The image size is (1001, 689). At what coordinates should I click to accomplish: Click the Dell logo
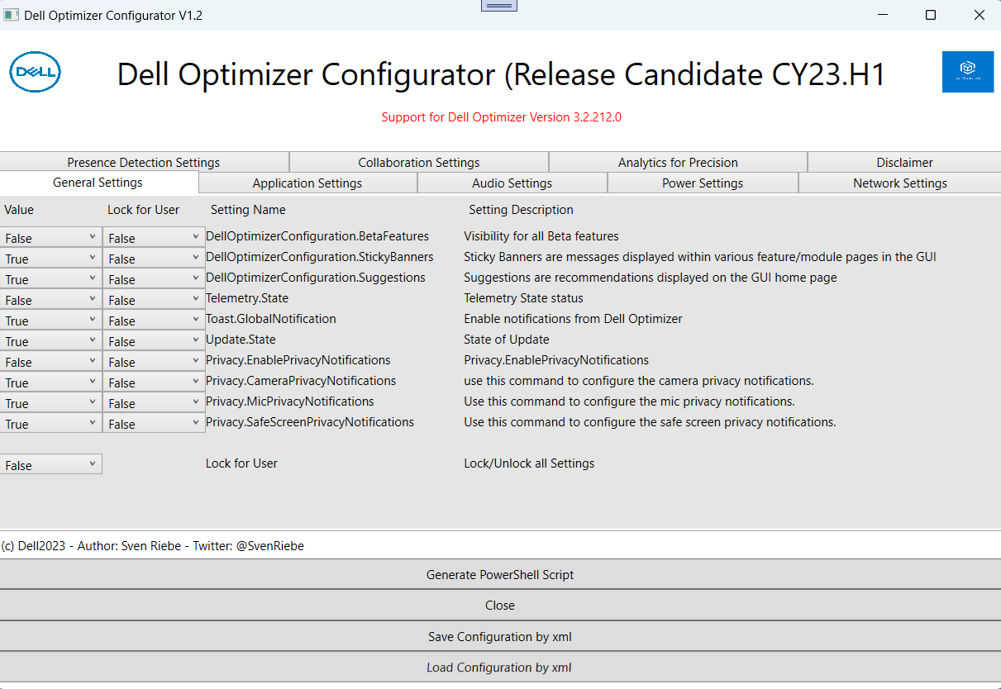35,72
